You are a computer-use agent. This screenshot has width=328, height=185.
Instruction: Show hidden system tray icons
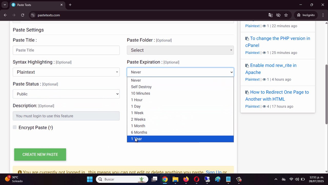[x=276, y=179]
